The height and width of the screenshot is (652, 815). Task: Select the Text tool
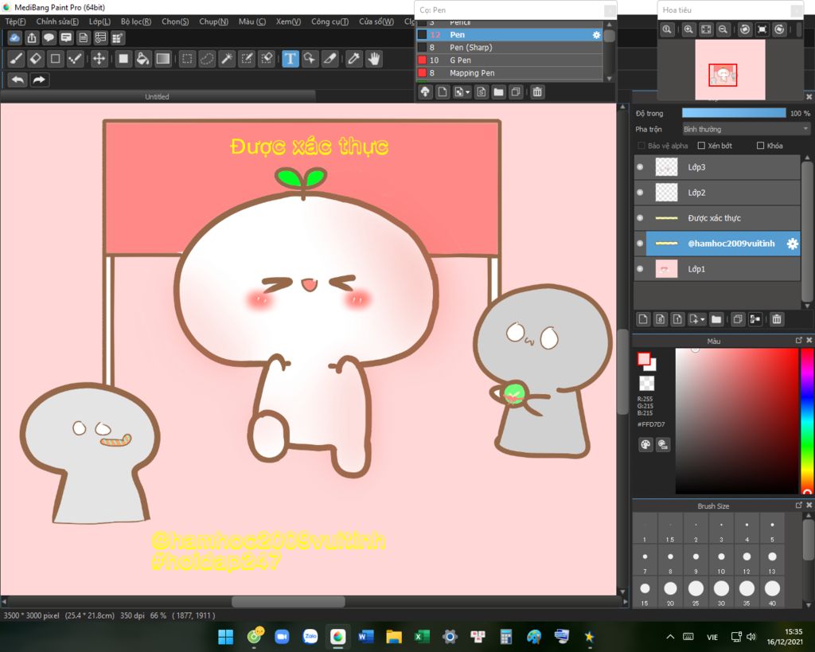pos(290,59)
